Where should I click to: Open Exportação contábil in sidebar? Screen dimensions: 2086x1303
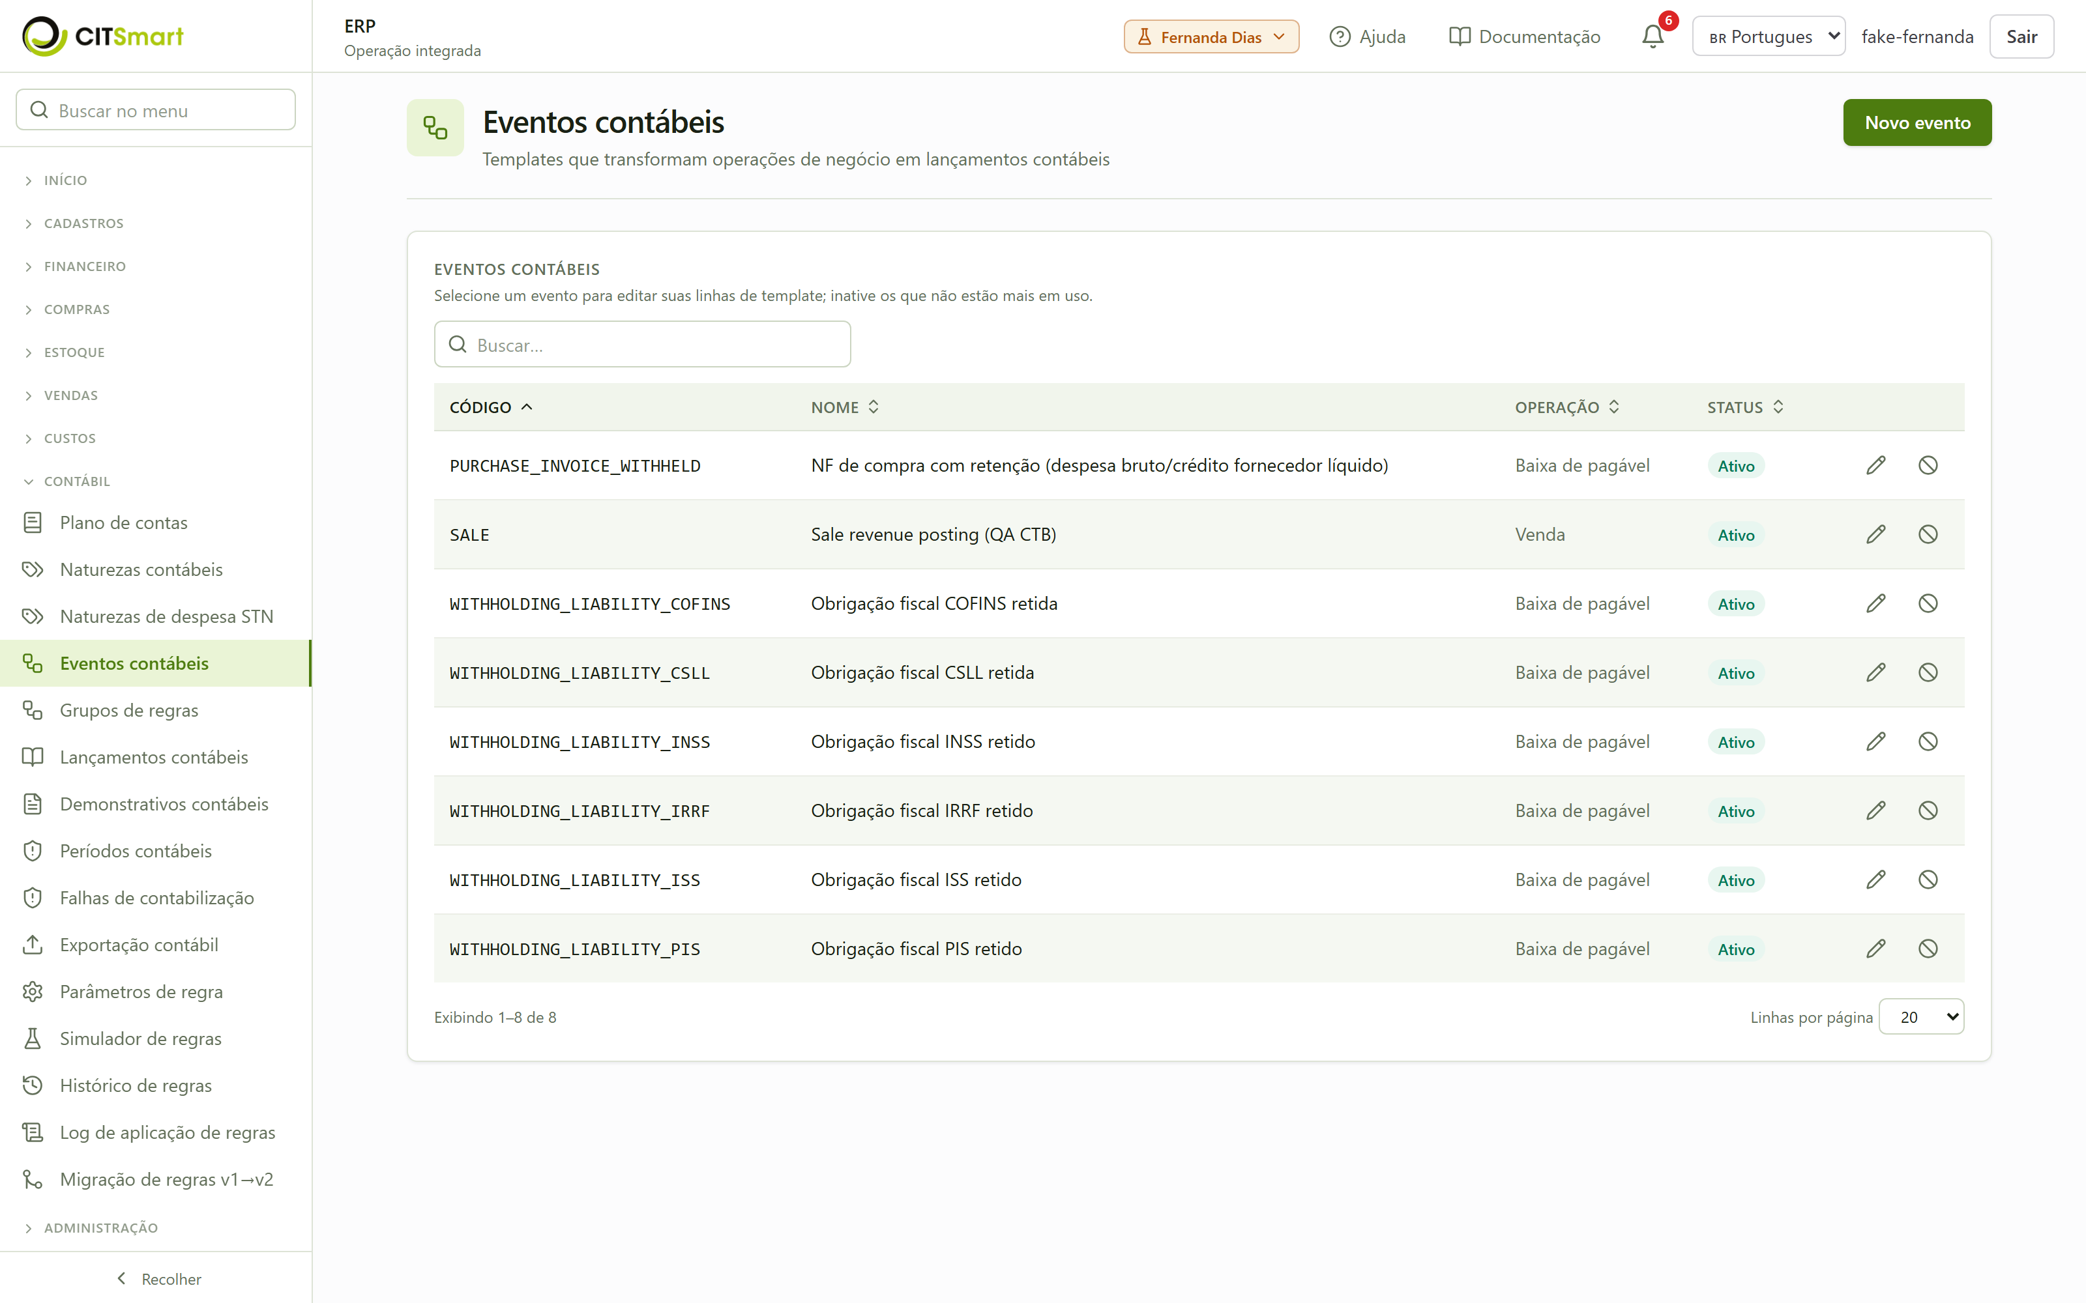155,945
